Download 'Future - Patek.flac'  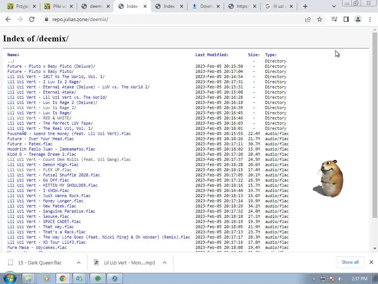[x=30, y=144]
